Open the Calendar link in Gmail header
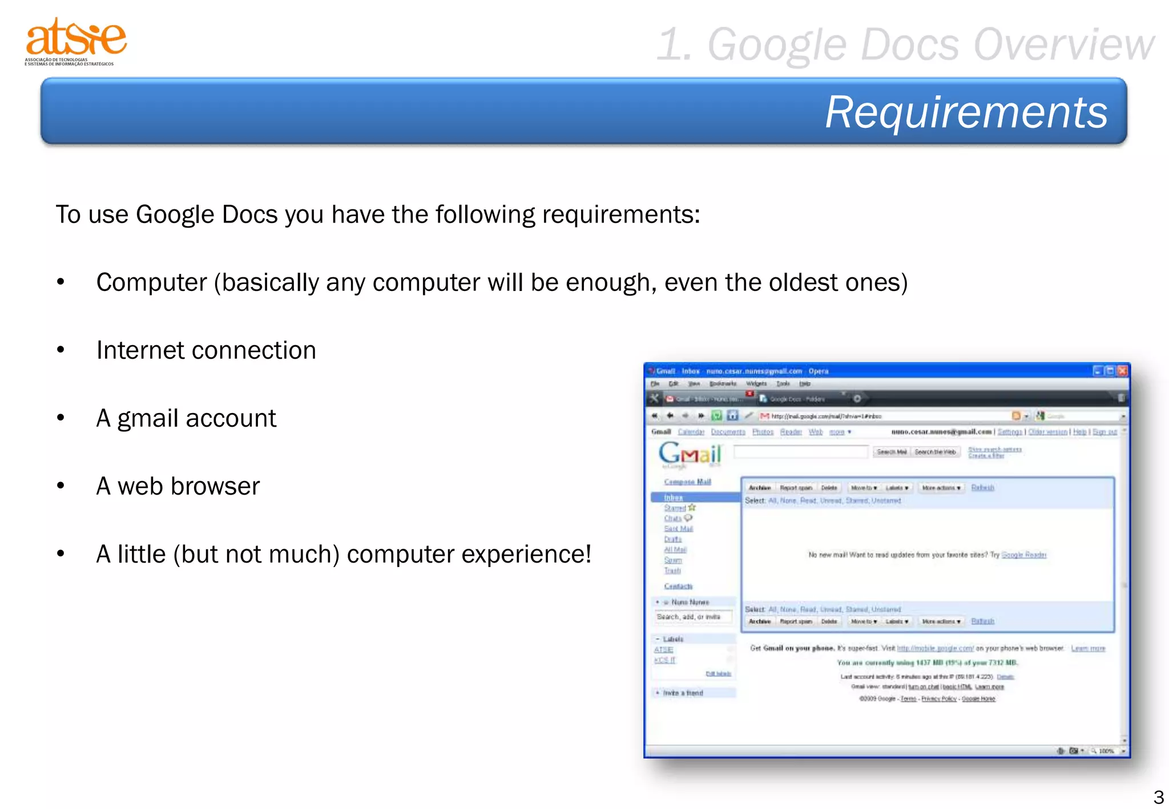Screen dimensions: 1169x809 [691, 432]
